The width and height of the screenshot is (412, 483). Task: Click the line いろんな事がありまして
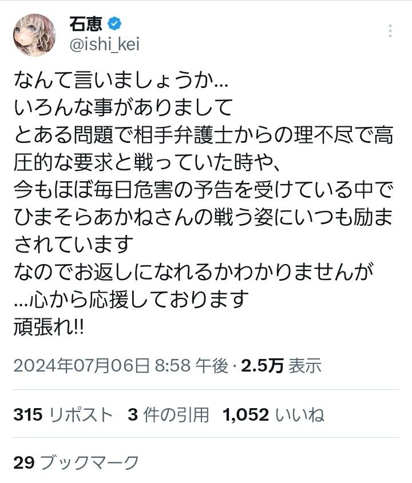[x=122, y=108]
